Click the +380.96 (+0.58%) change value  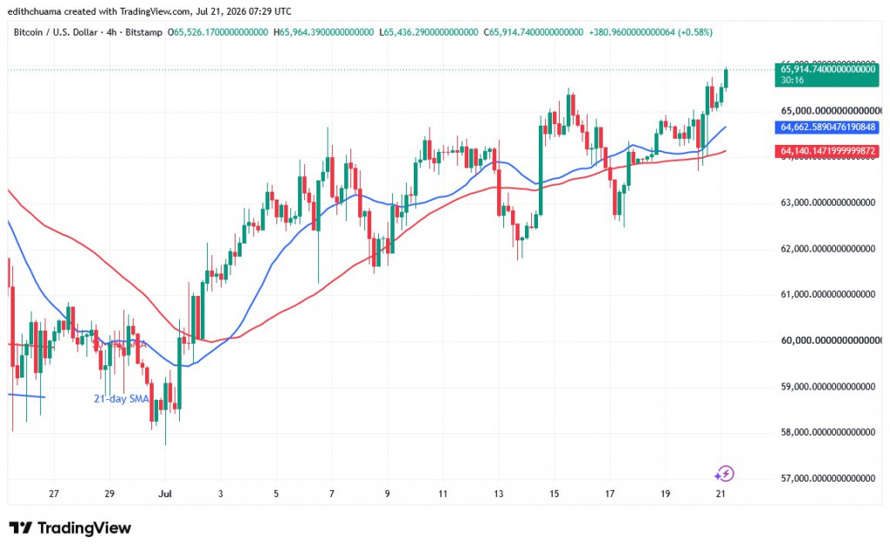650,32
